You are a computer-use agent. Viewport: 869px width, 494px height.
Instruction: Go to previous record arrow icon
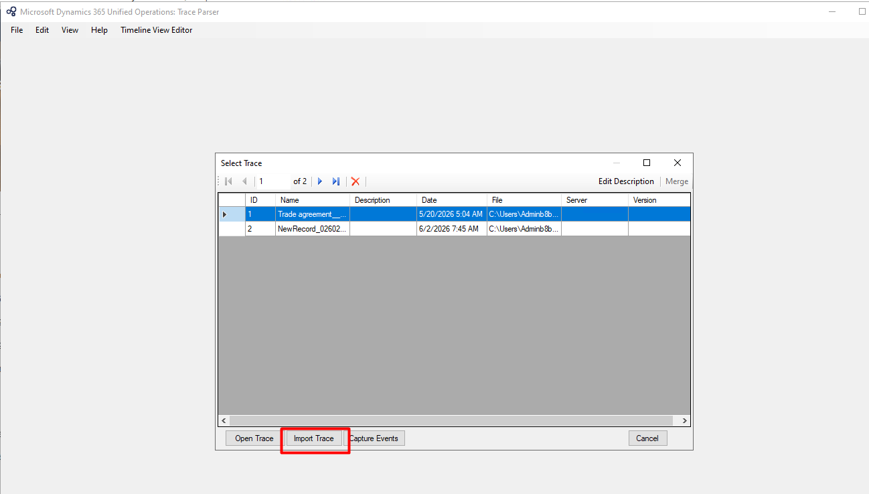tap(244, 181)
